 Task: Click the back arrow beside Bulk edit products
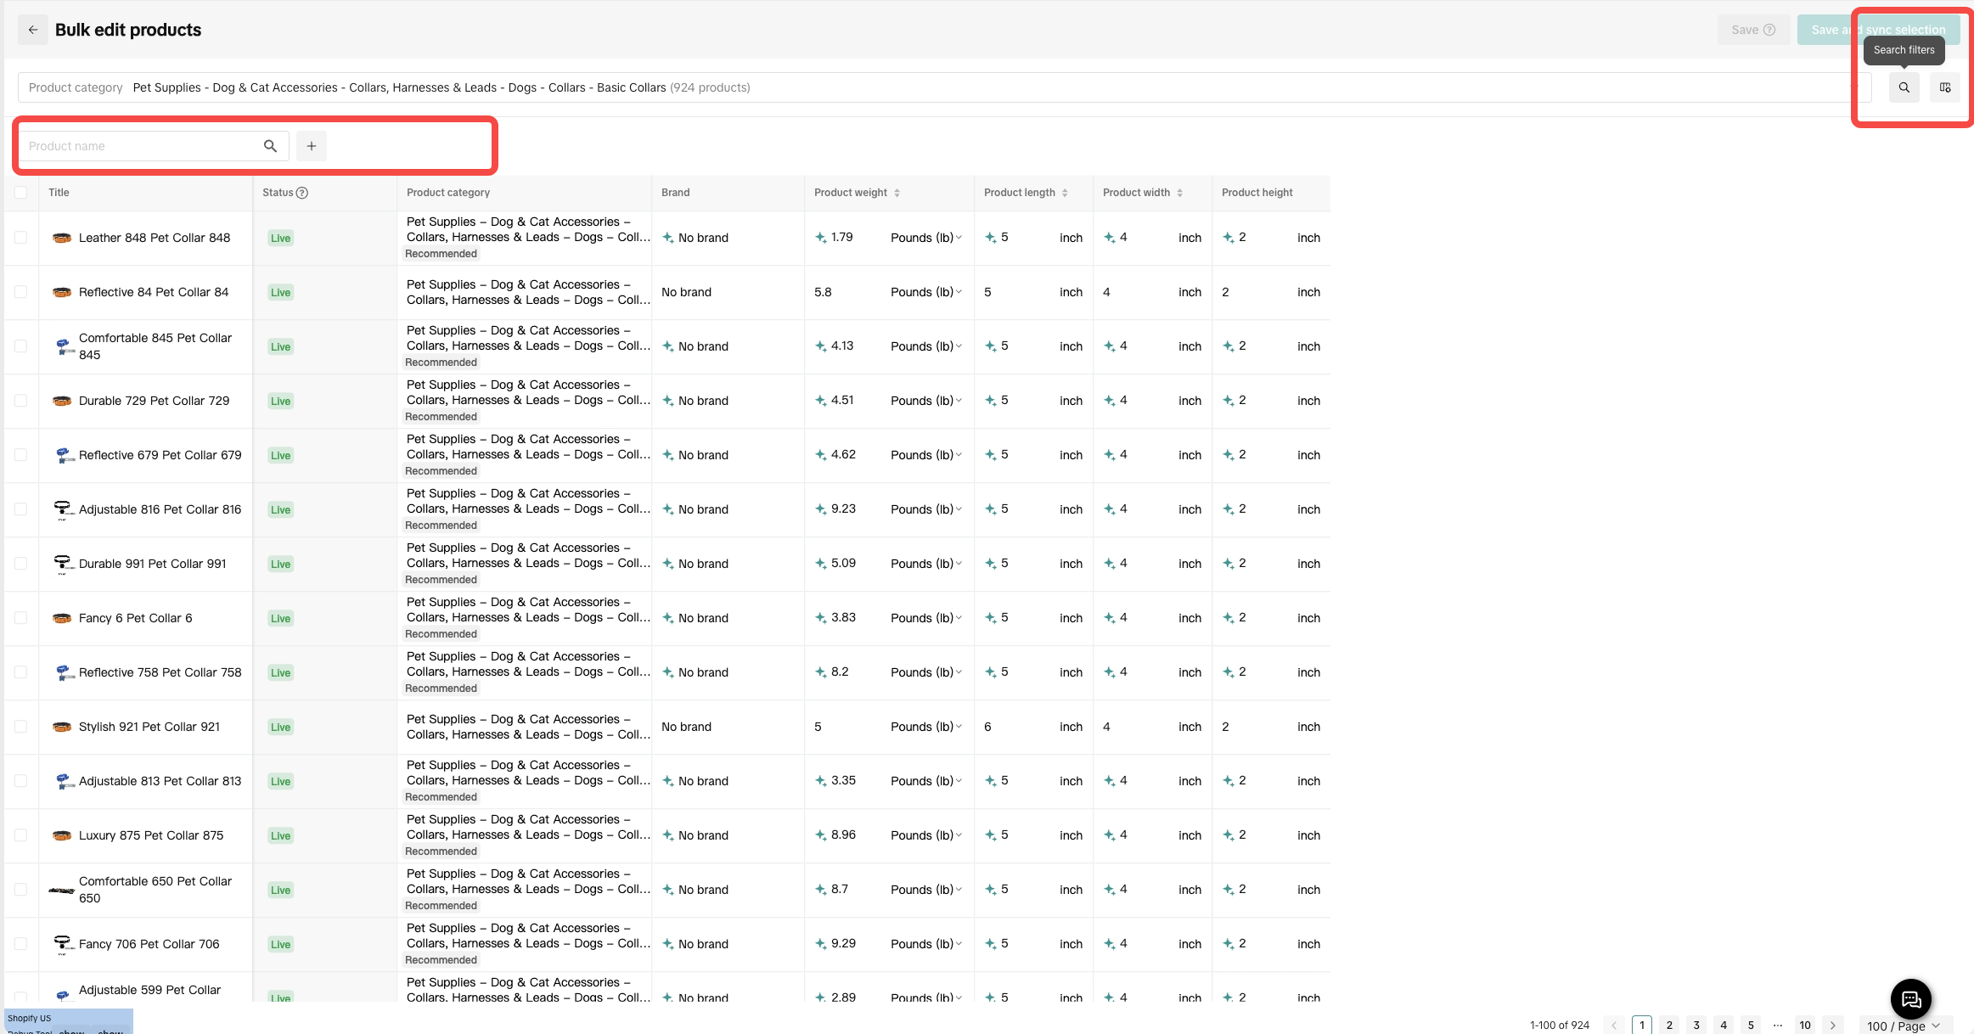pyautogui.click(x=33, y=30)
